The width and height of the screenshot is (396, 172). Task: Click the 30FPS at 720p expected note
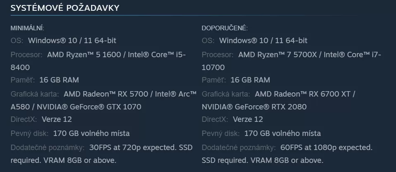[x=134, y=148]
